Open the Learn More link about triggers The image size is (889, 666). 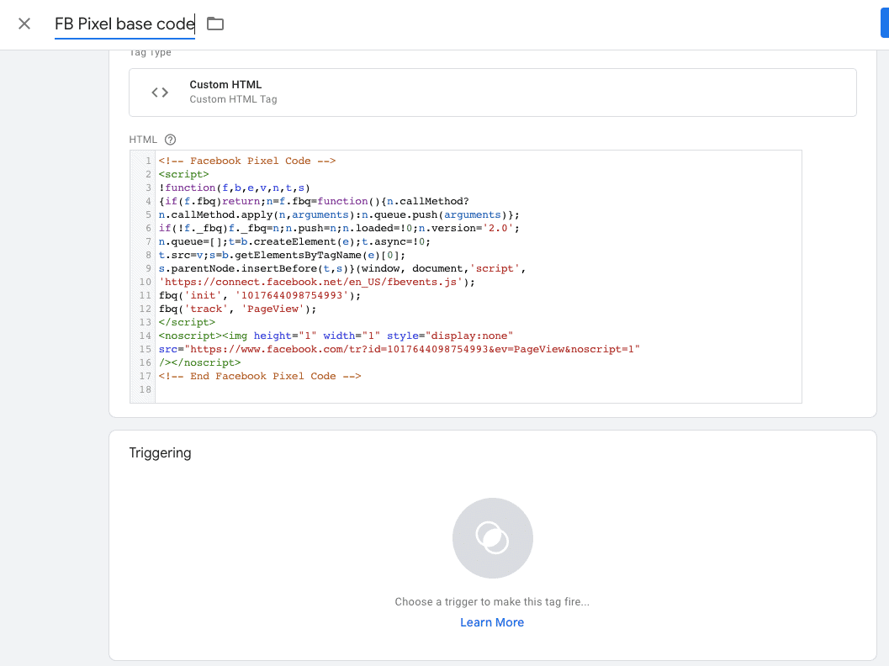point(492,623)
